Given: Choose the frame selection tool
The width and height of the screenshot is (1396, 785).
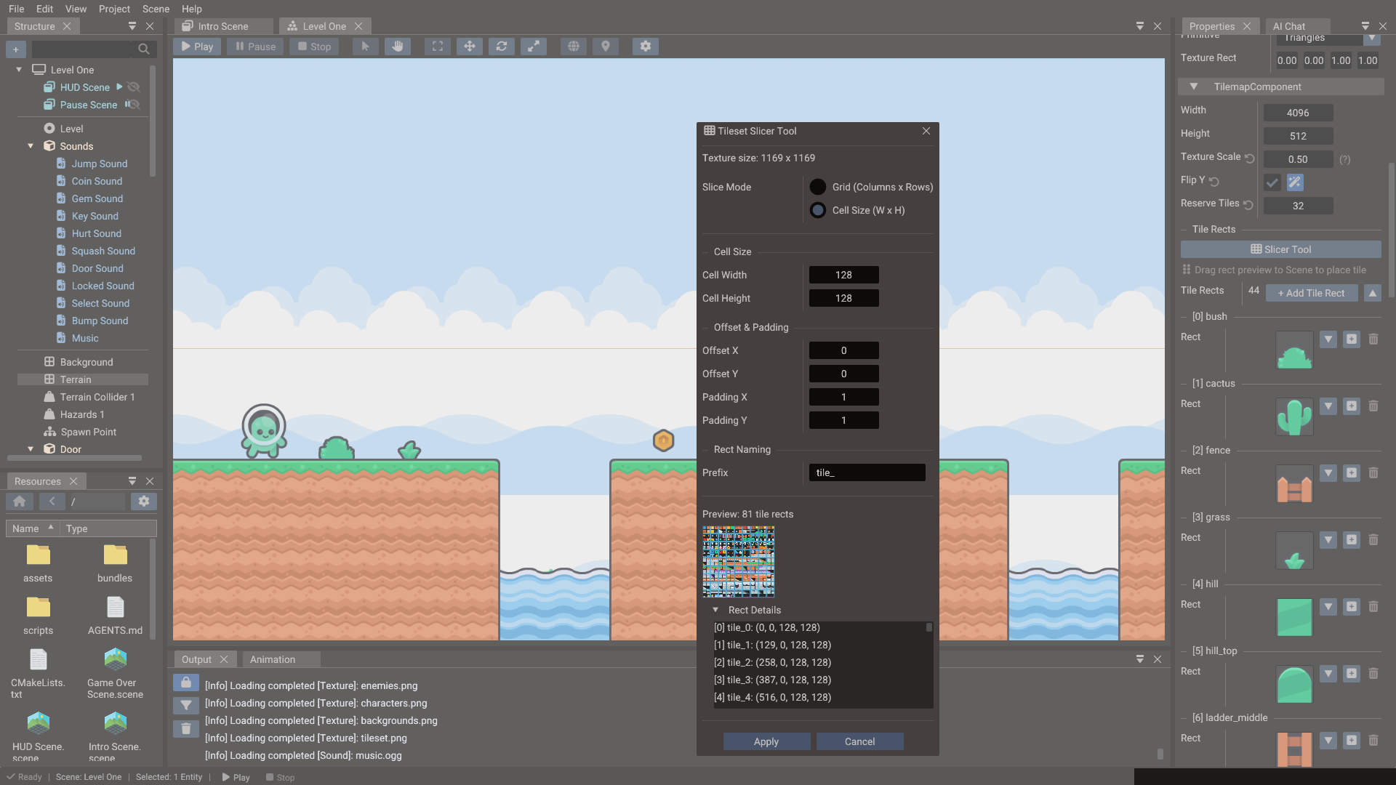Looking at the screenshot, I should click(x=438, y=47).
